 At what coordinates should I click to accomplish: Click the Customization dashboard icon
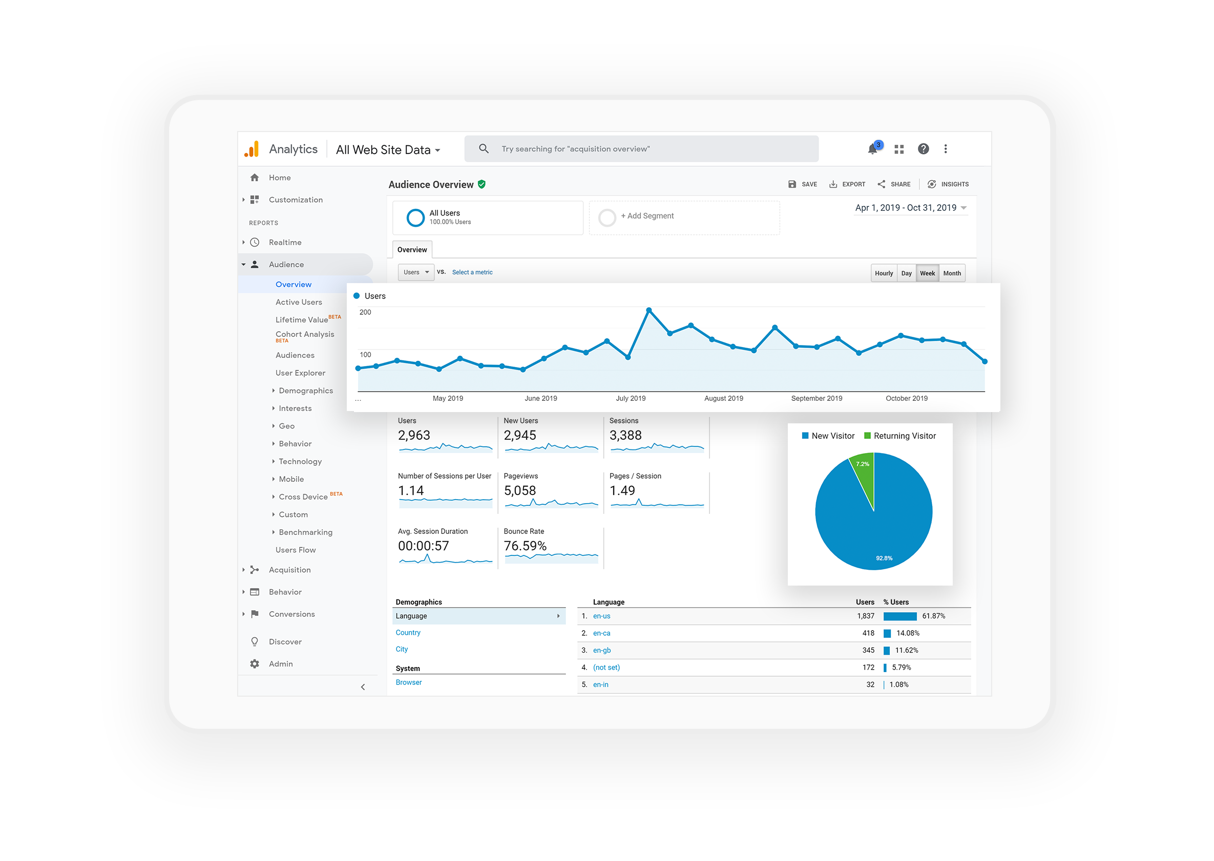tap(255, 200)
